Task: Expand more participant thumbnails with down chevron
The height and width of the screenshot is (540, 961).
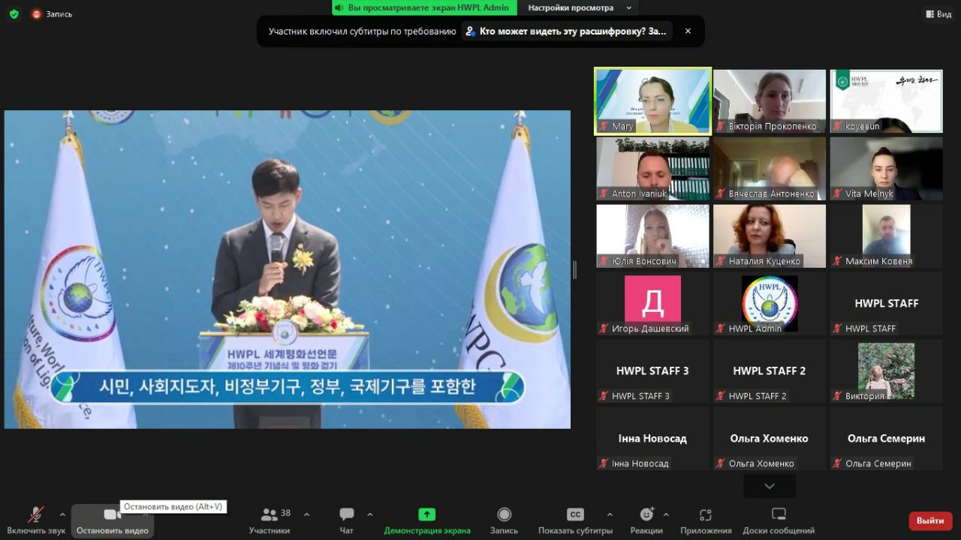Action: pos(769,487)
